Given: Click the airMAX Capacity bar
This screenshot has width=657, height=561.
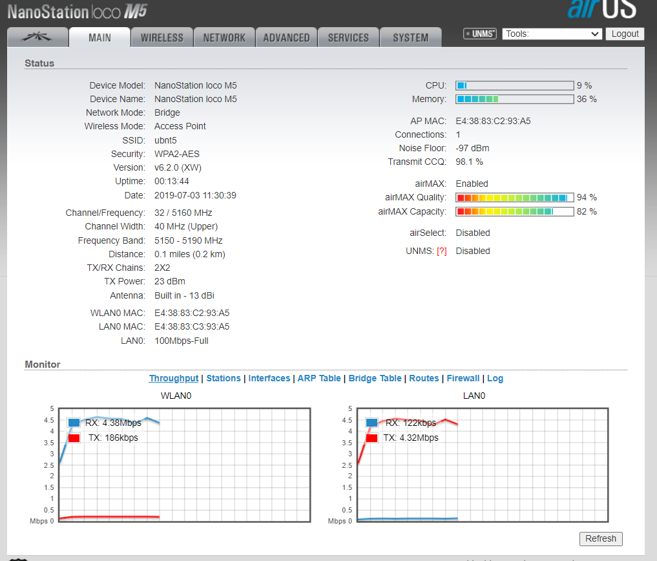Looking at the screenshot, I should point(514,211).
